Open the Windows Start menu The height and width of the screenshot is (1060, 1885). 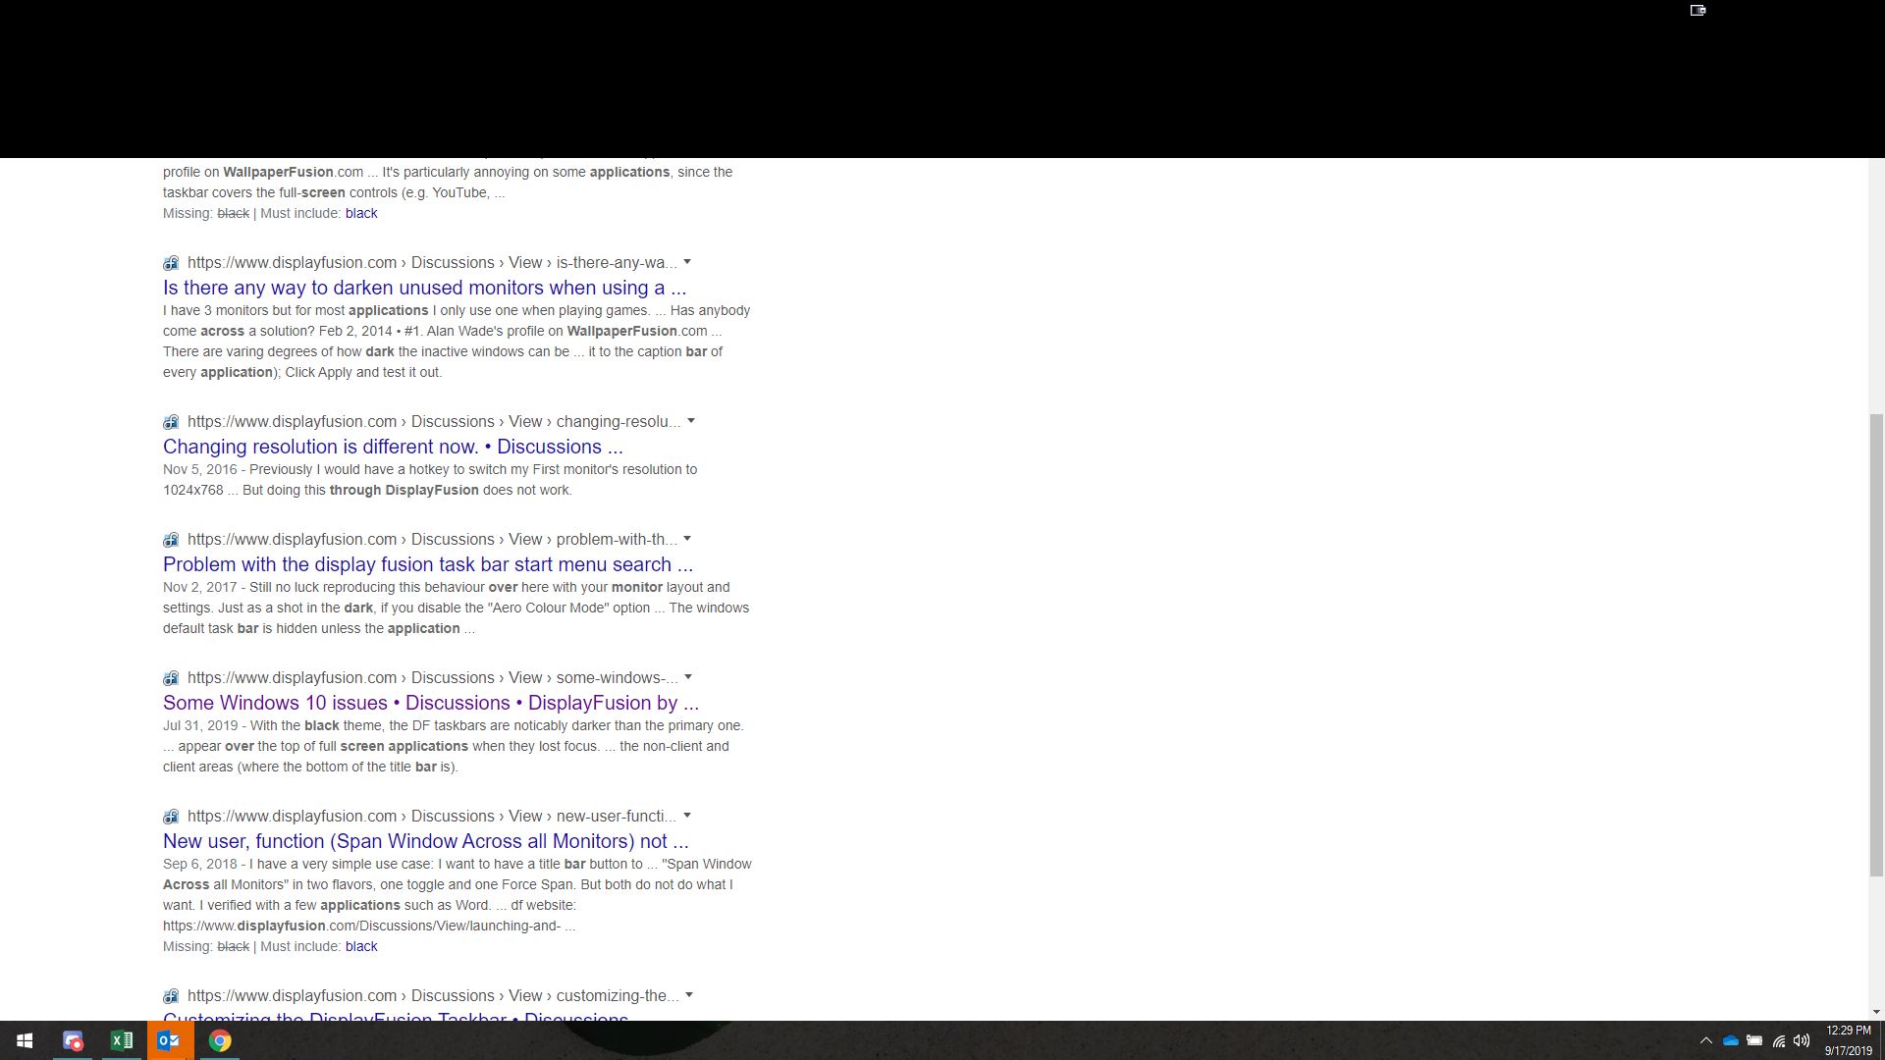pyautogui.click(x=25, y=1040)
